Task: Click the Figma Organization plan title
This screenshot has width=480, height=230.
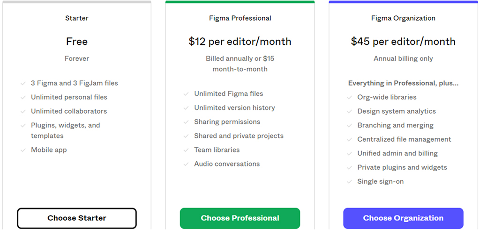Action: click(403, 18)
